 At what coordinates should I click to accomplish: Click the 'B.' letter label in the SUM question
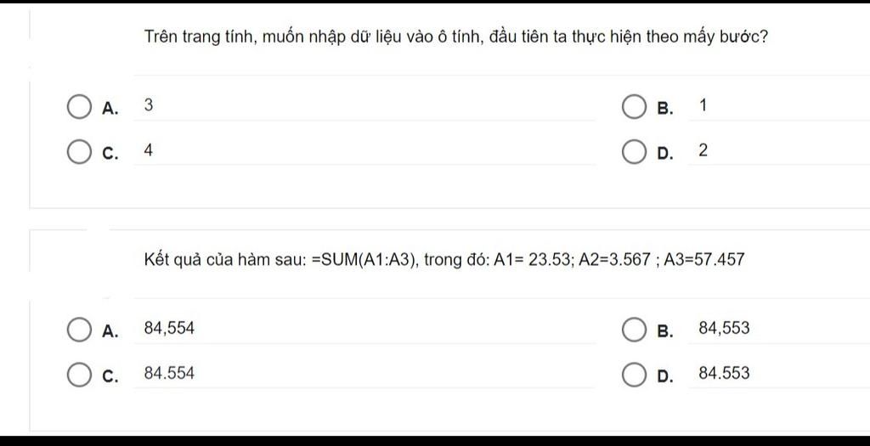pyautogui.click(x=664, y=331)
